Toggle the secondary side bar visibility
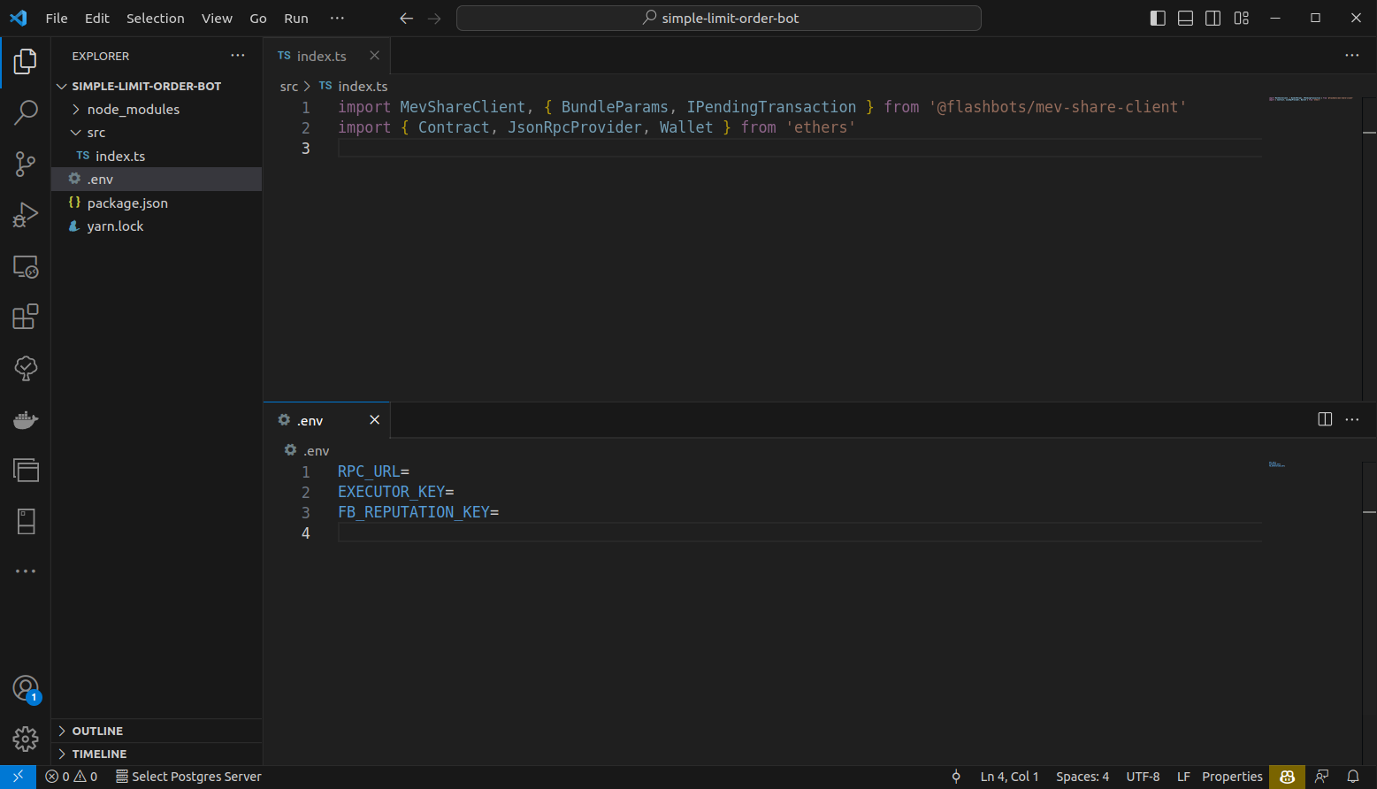Screen dimensions: 1377x789 click(1213, 19)
